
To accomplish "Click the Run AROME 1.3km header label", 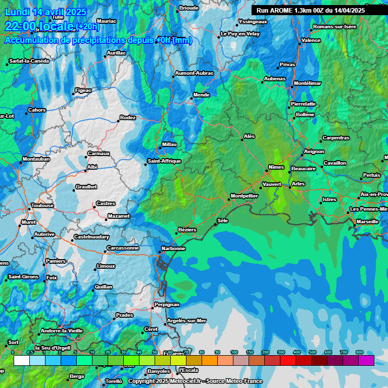I will [x=310, y=10].
